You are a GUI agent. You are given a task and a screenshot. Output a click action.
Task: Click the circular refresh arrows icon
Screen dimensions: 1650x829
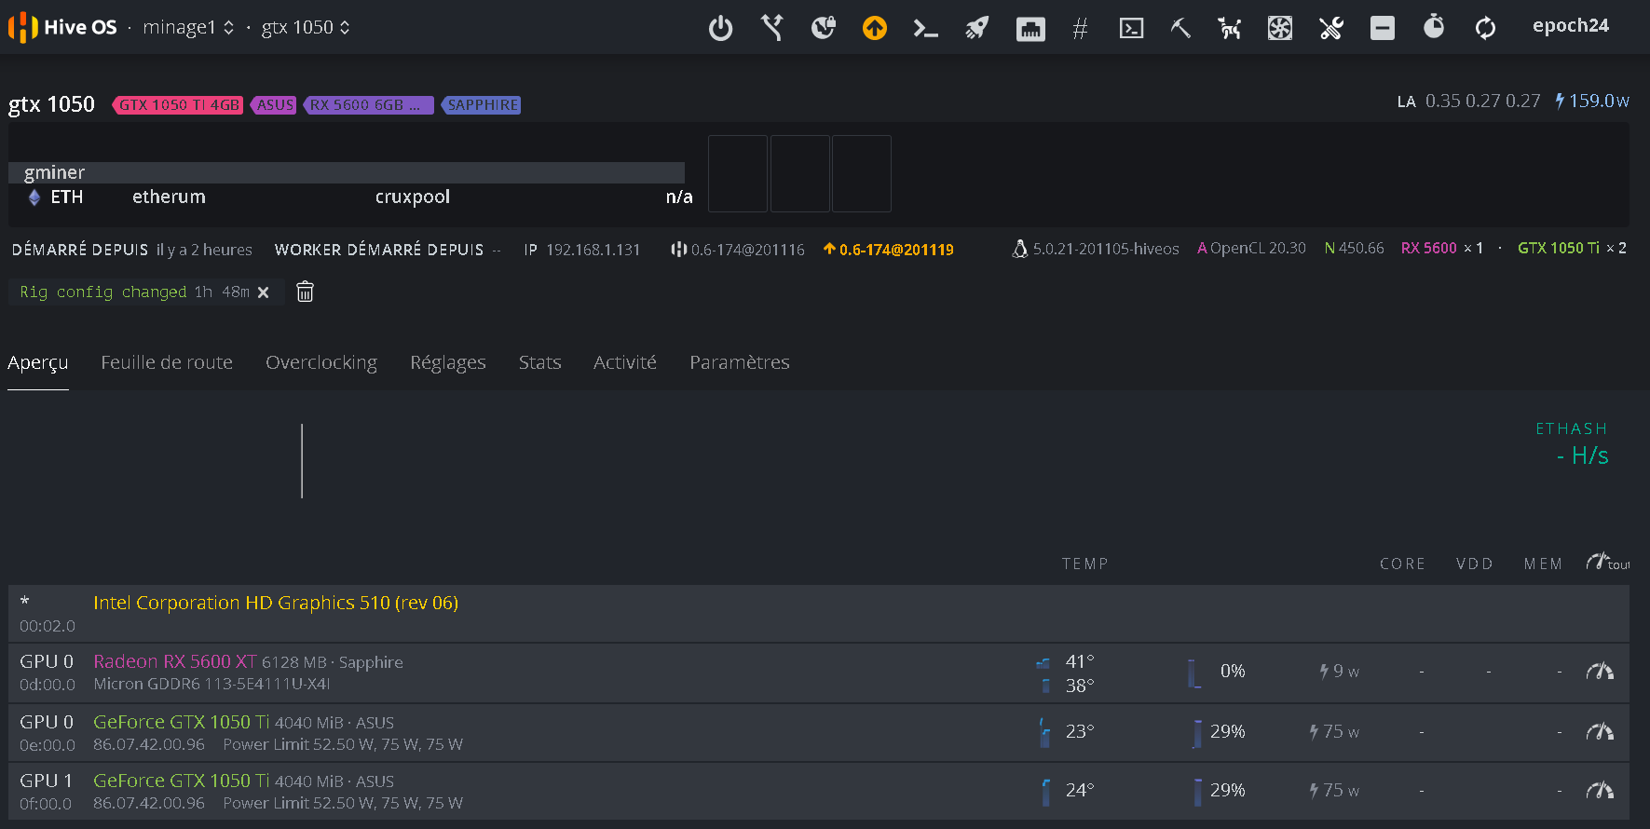pos(1485,28)
